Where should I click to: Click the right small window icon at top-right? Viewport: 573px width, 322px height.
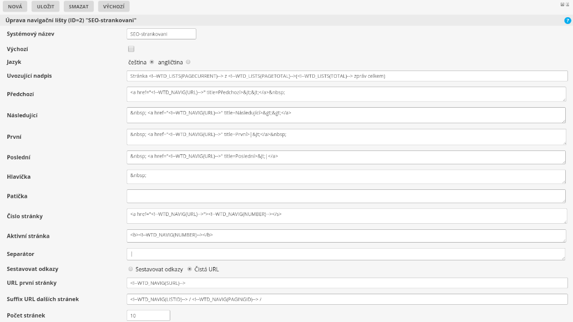[568, 4]
